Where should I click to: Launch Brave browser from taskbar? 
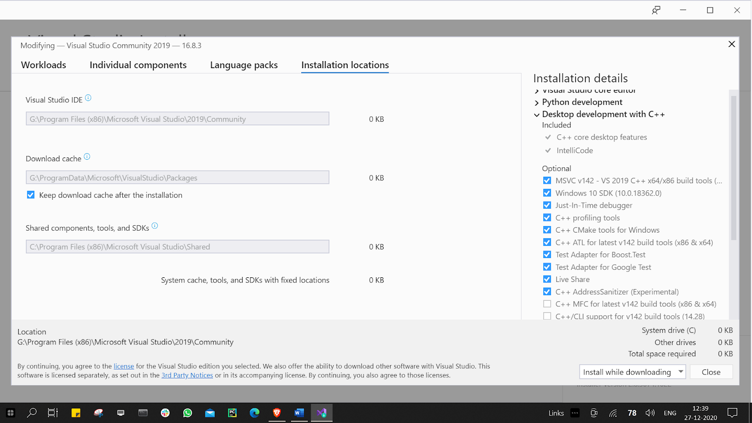coord(277,413)
